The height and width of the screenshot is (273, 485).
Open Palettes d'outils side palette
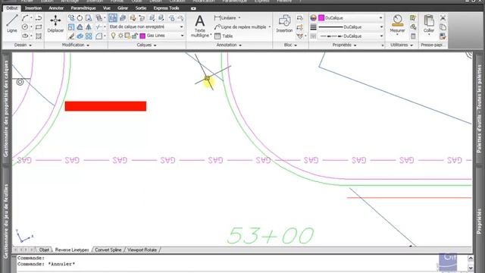(479, 108)
